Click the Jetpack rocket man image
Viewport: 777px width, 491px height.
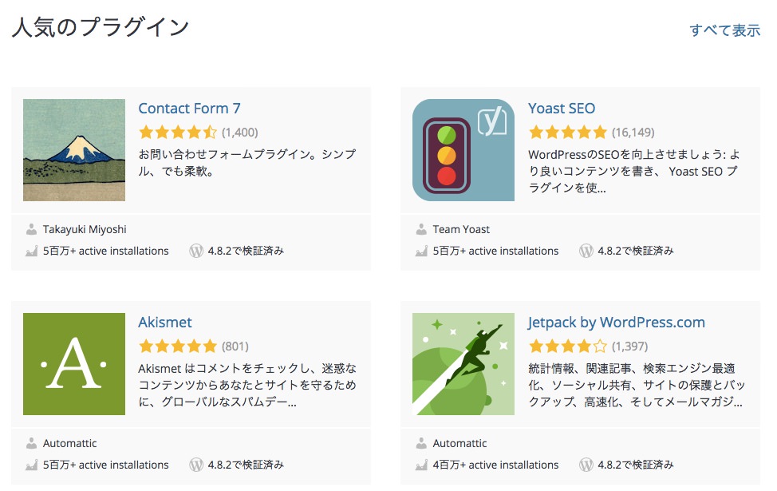point(463,364)
